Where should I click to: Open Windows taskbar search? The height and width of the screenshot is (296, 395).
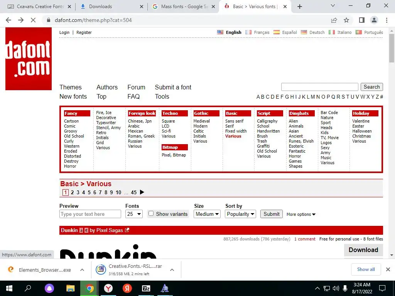click(28, 288)
